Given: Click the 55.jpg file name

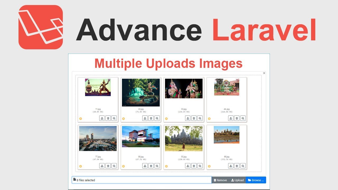Looking at the screenshot, I should [184, 156].
